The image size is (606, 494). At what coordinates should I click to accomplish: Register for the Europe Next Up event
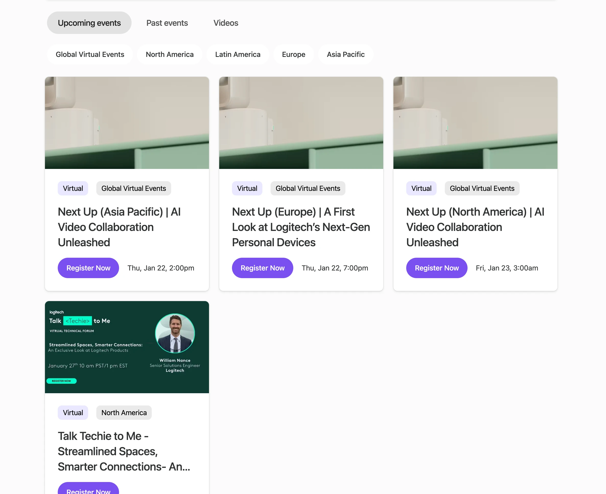(262, 268)
